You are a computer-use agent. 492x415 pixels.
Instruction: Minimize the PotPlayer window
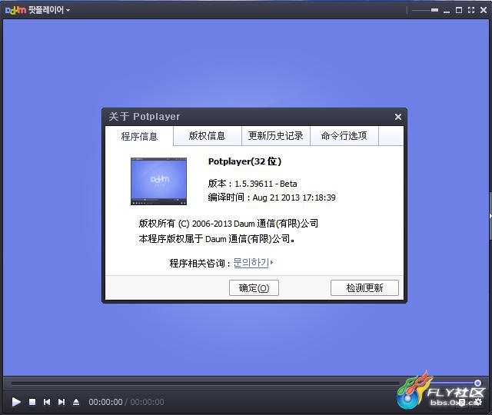(x=447, y=11)
